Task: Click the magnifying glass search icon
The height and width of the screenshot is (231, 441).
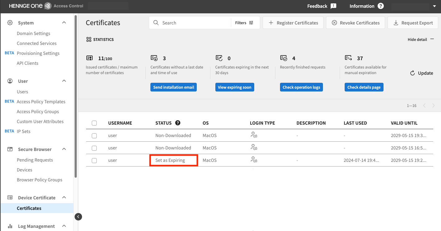Action: (x=156, y=23)
